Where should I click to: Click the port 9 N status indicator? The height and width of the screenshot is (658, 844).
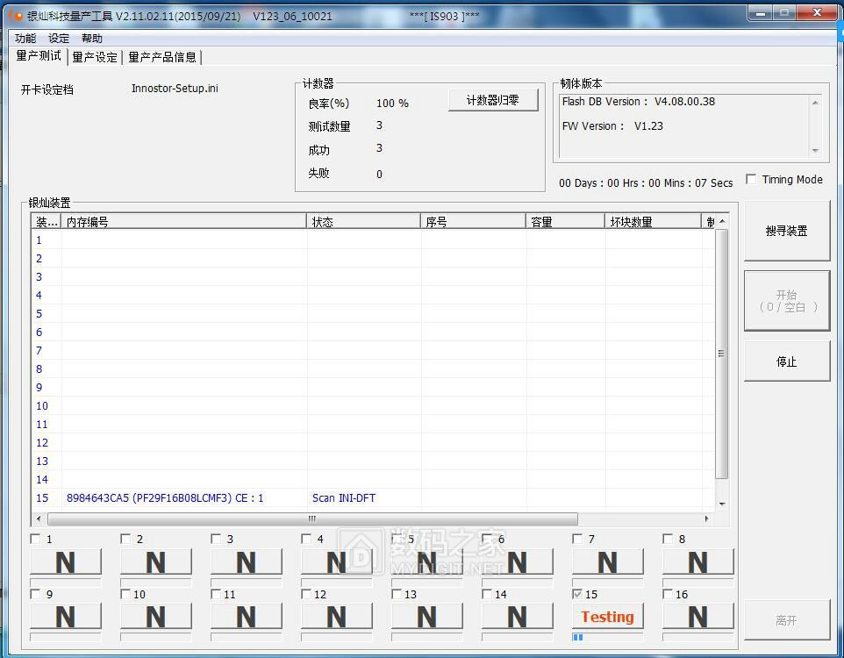(x=66, y=617)
